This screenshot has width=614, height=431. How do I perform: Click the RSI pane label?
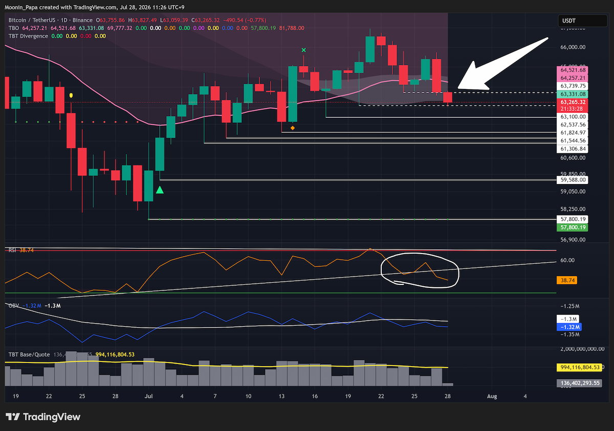point(12,250)
